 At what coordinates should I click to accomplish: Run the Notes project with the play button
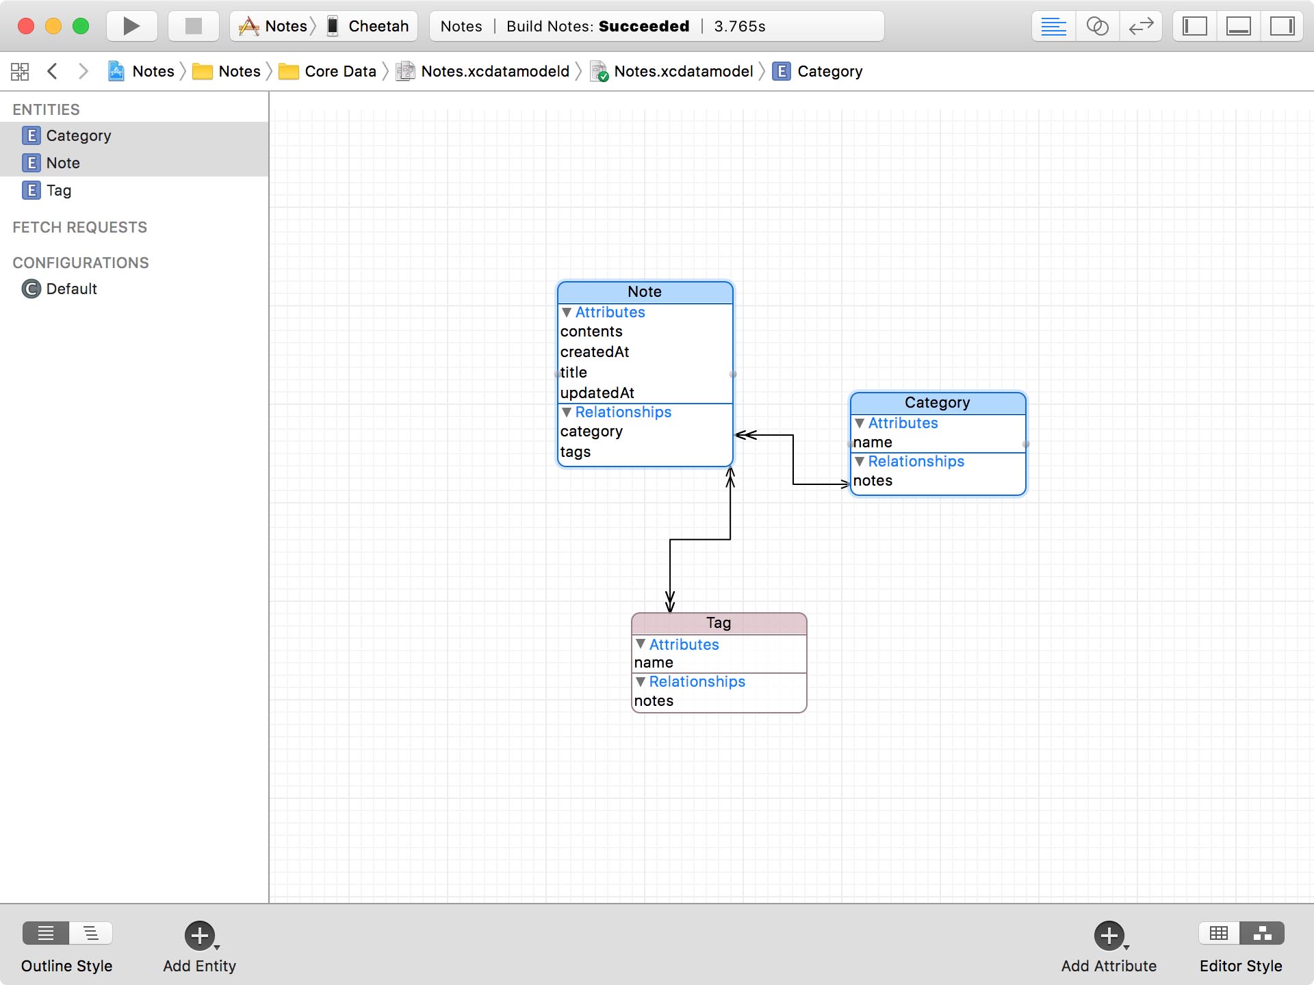131,26
